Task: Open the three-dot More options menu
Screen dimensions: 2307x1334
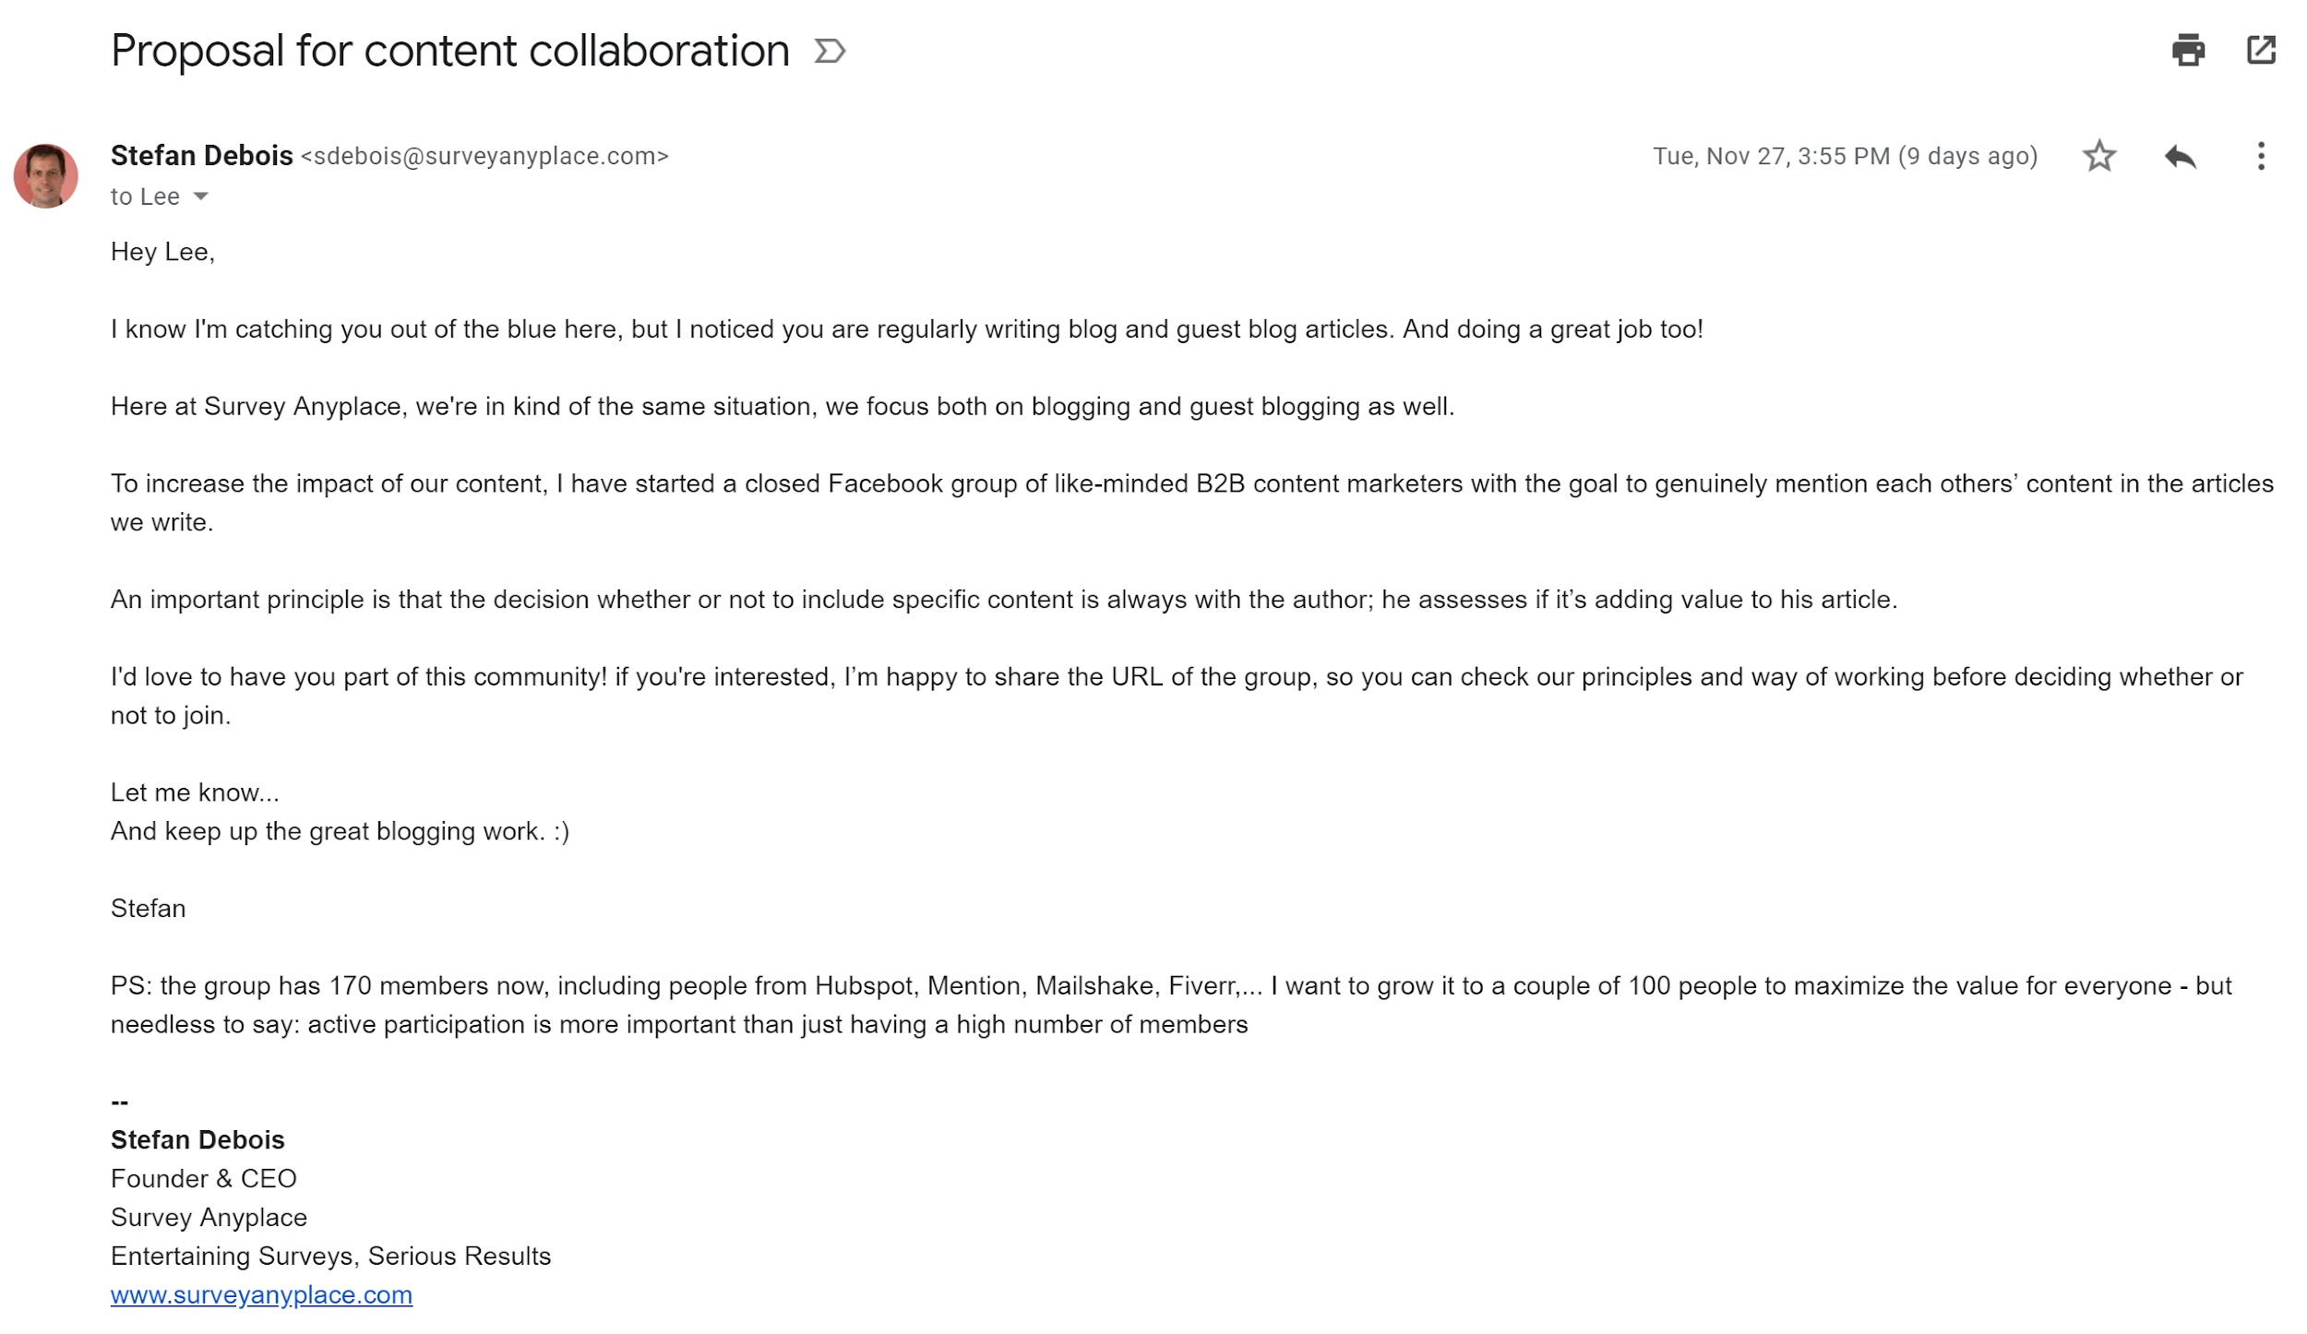Action: click(2261, 156)
